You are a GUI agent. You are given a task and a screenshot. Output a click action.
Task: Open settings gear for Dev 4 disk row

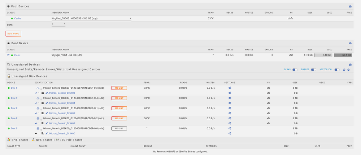click(230, 118)
